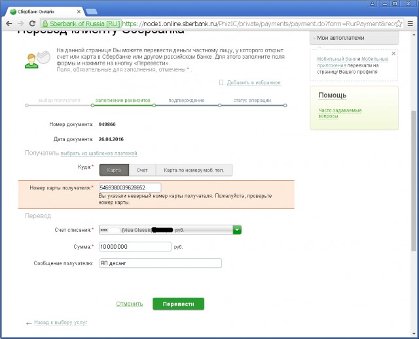Open the Chrome hamburger menu
This screenshot has height=339, width=419.
[x=410, y=24]
